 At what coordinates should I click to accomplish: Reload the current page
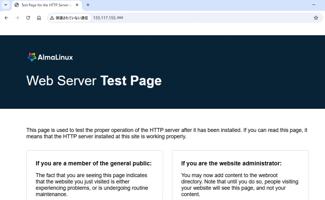pos(28,18)
